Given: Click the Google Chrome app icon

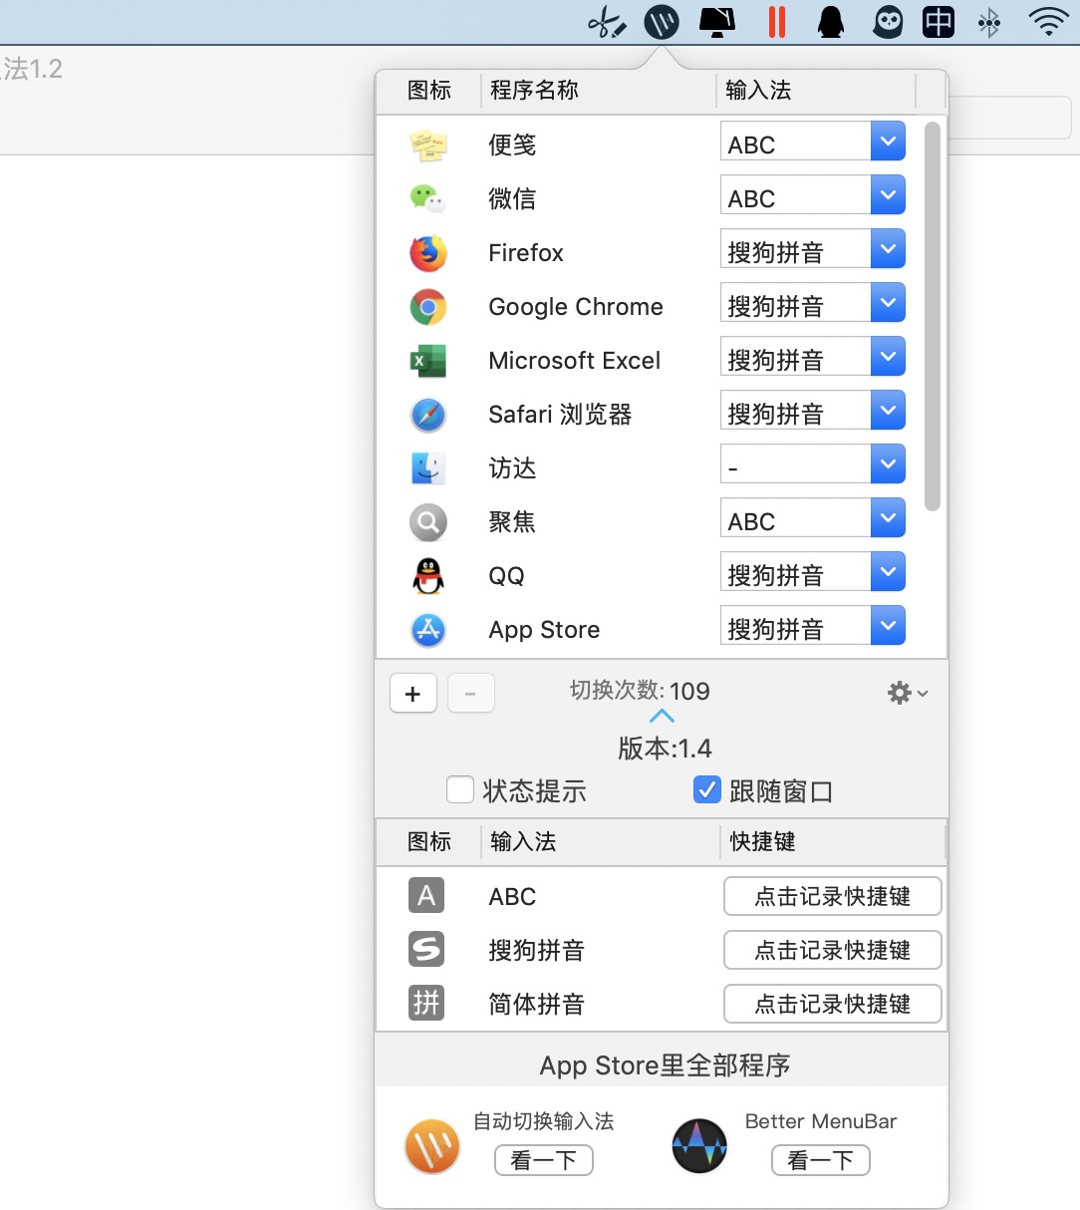Looking at the screenshot, I should pos(428,306).
